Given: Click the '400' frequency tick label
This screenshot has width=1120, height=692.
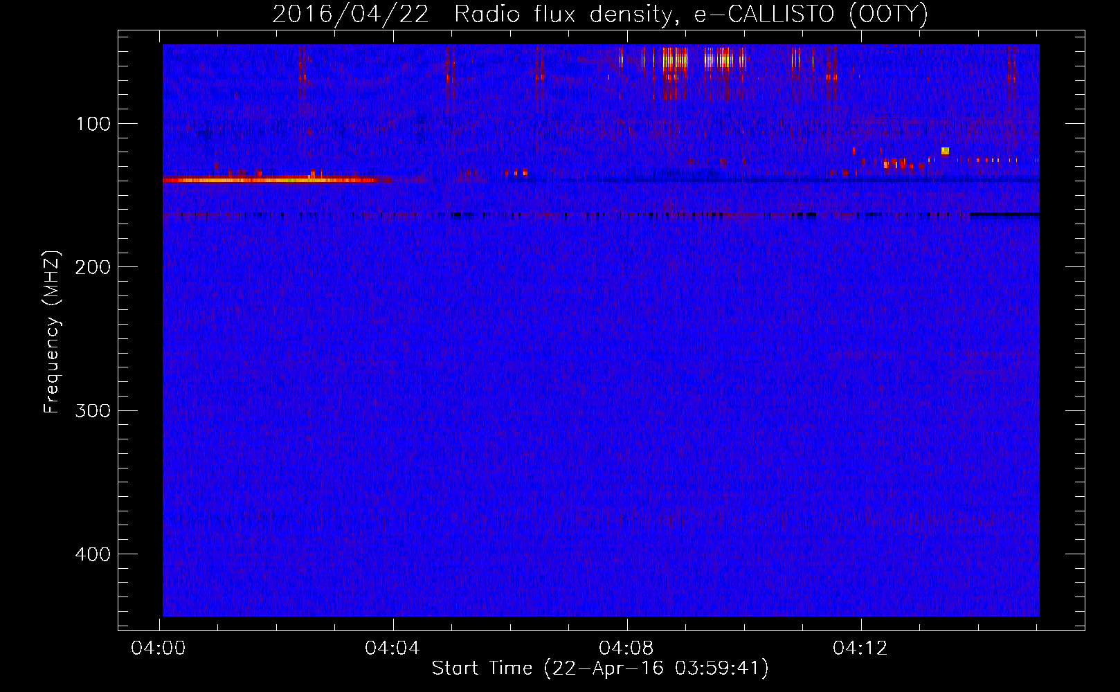Looking at the screenshot, I should (x=92, y=554).
